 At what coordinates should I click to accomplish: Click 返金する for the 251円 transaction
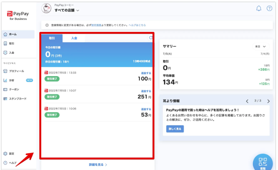[x=146, y=91]
